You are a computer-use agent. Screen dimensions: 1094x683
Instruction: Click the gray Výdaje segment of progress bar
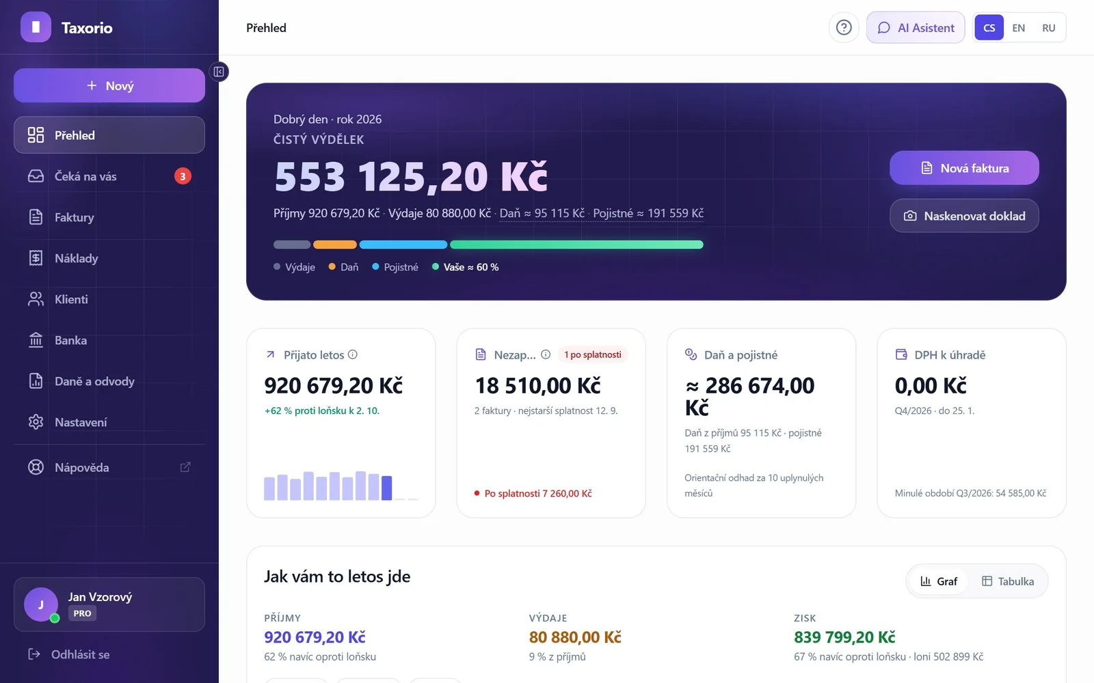click(x=292, y=245)
